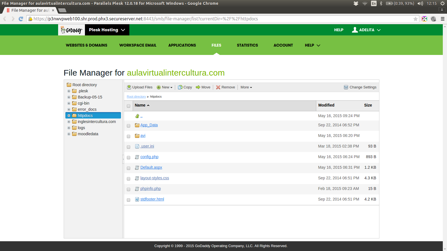Click the config.php file icon
The height and width of the screenshot is (251, 447).
[x=137, y=157]
